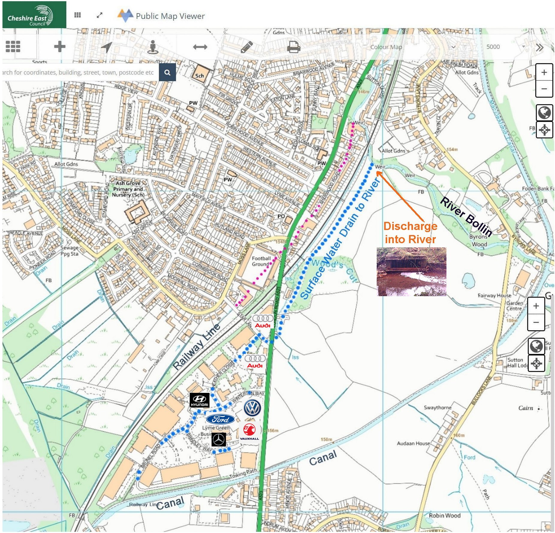Click the river discharge outlet photo
The height and width of the screenshot is (533, 555).
411,272
